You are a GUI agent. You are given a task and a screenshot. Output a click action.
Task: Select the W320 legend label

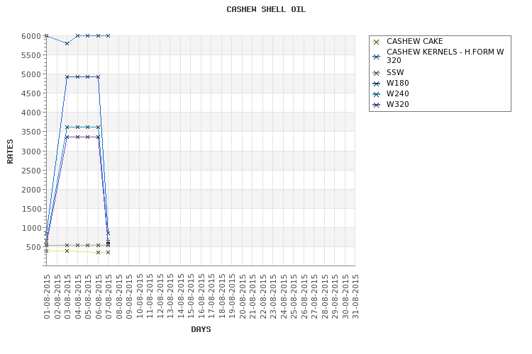398,104
